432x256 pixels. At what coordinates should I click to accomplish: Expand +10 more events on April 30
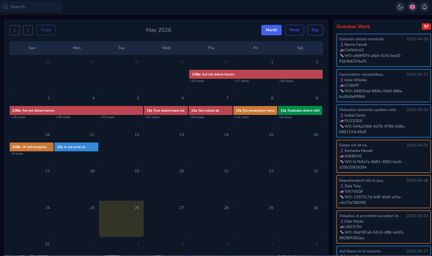coord(197,81)
